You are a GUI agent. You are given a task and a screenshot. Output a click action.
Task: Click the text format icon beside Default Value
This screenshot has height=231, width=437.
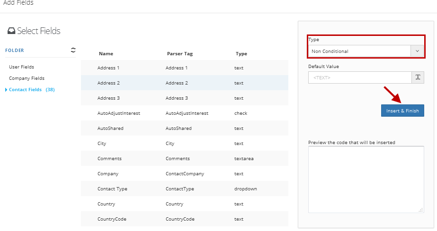click(418, 77)
